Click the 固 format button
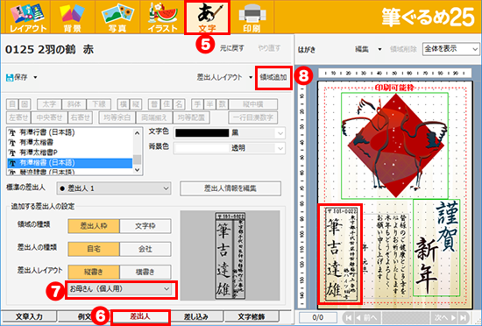This screenshot has width=482, height=326. 25,104
